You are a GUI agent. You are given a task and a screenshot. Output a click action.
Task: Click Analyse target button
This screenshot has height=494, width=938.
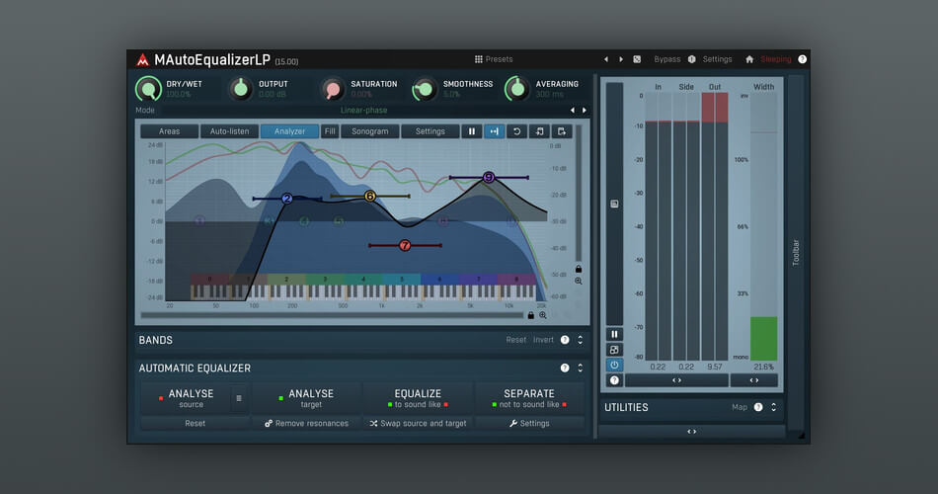tap(306, 398)
